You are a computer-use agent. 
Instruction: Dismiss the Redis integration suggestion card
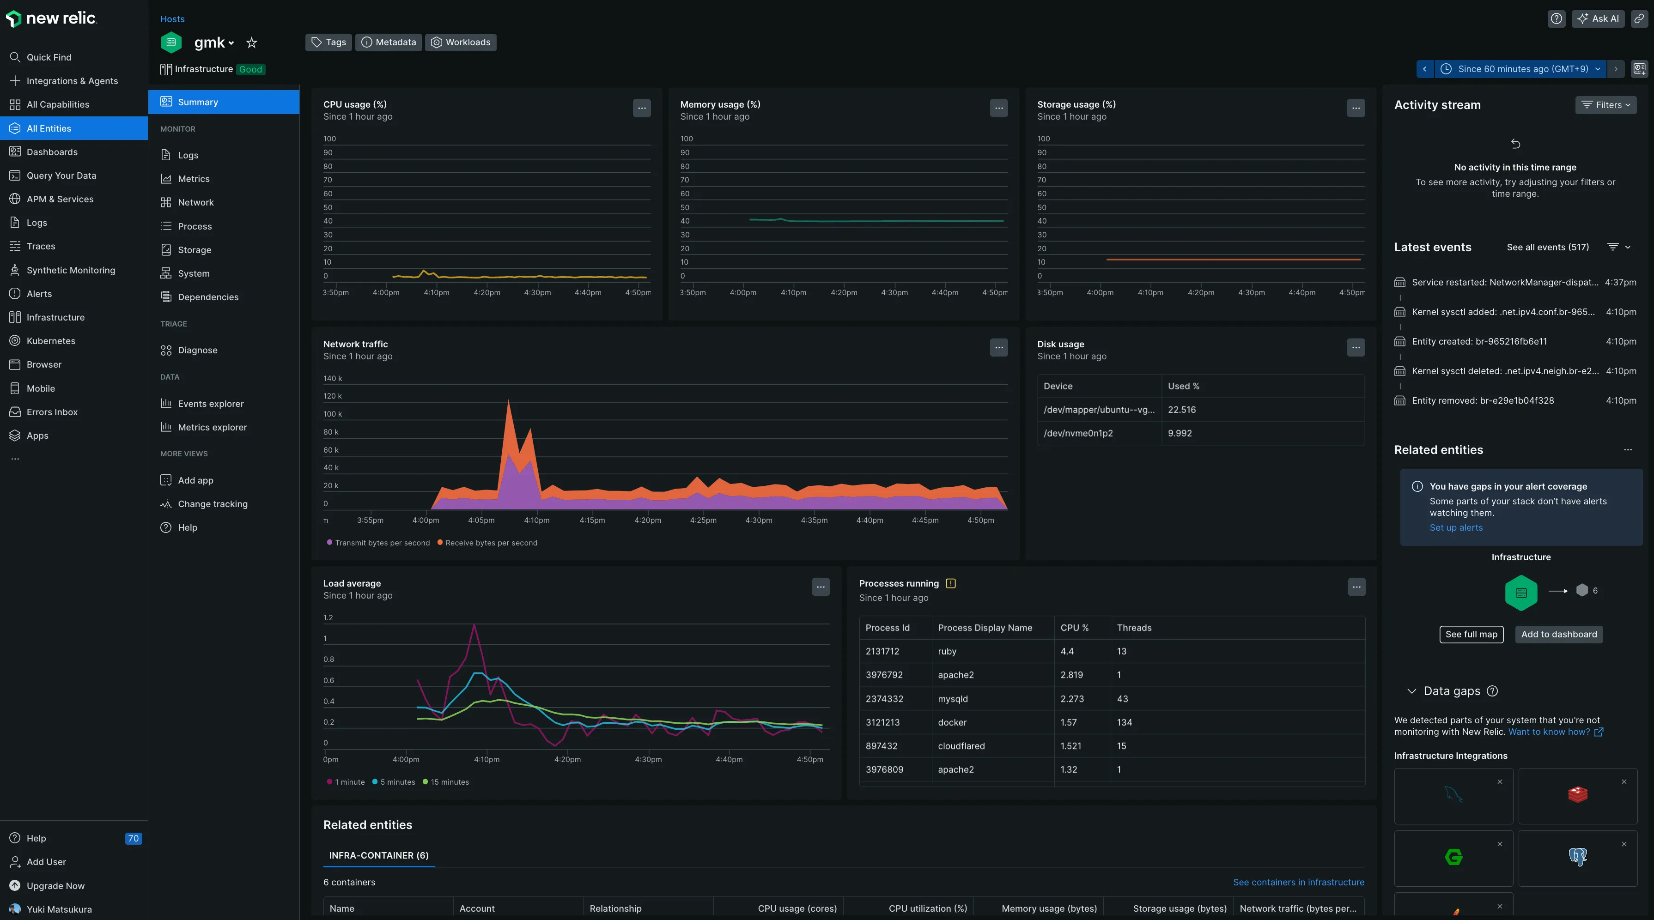(x=1624, y=782)
